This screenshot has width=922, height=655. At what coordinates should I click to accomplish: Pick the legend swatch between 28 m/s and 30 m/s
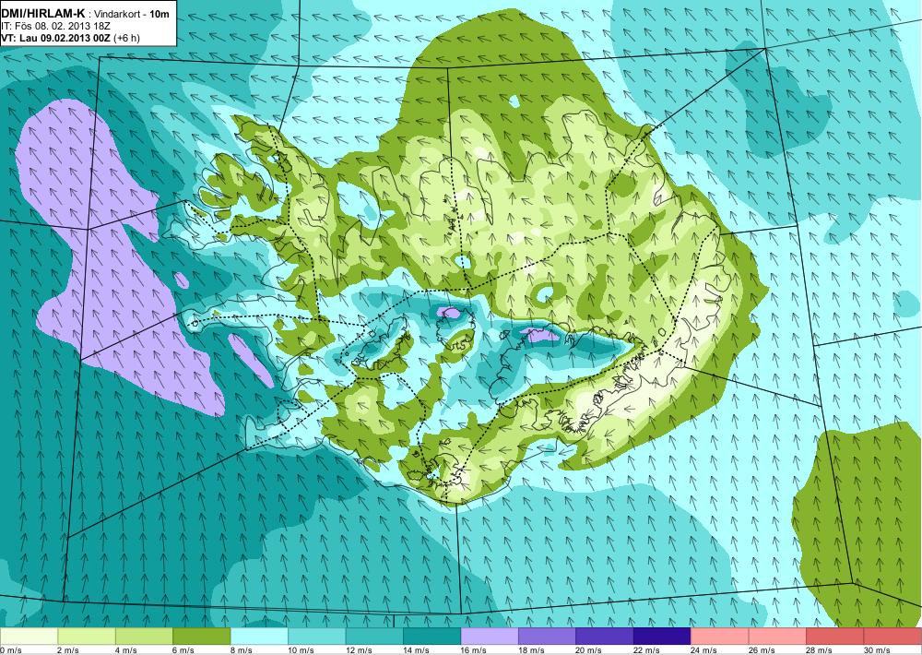[x=835, y=637]
